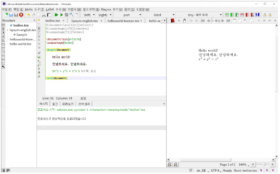Apply underline with the U icon
The width and height of the screenshot is (280, 174).
coord(39,36)
